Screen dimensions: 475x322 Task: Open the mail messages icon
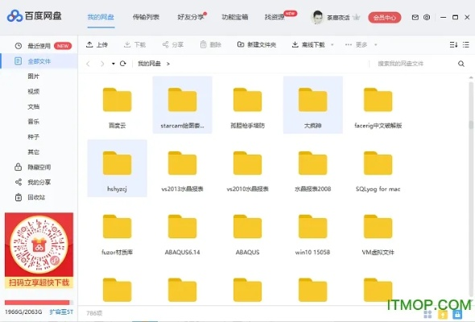point(415,17)
